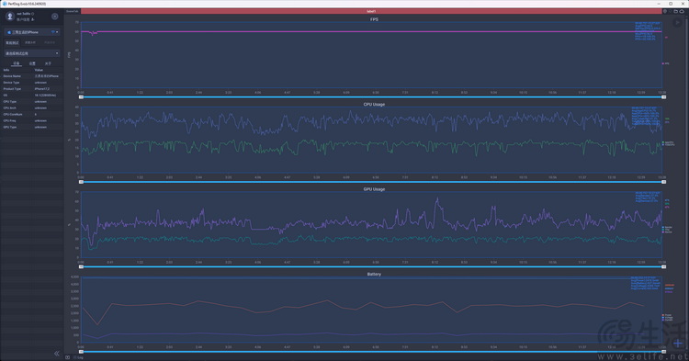Click the Battery chart title
Screen dimensions: 689x361
click(x=374, y=274)
